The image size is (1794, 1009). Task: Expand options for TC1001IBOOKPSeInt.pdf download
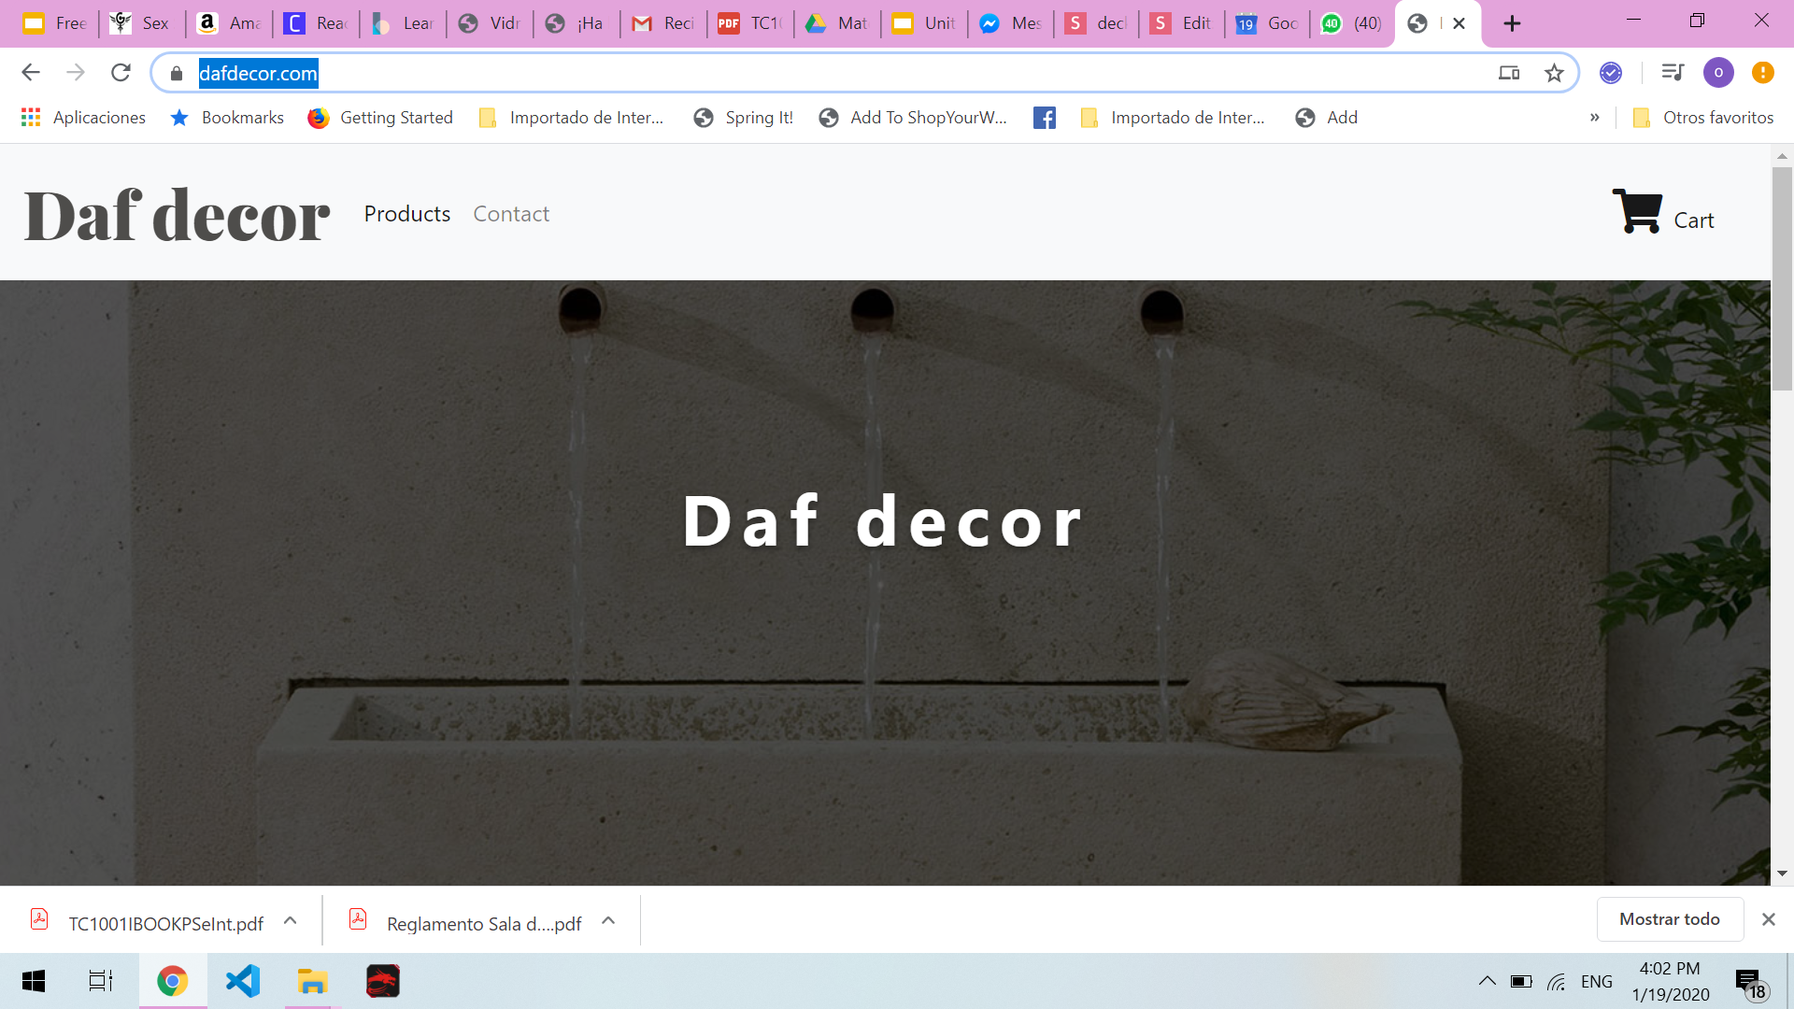(x=291, y=921)
